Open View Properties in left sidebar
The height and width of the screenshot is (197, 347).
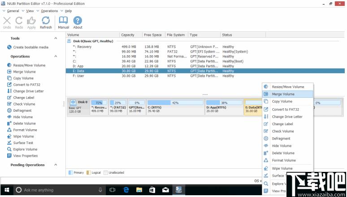click(22, 156)
